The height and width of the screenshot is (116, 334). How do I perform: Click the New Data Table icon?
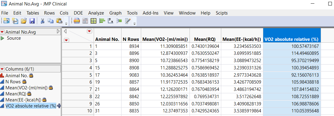pyautogui.click(x=7, y=21)
